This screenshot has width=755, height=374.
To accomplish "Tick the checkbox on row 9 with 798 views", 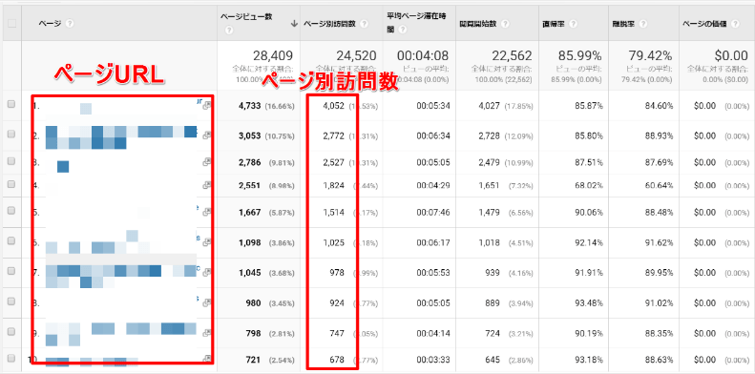I will (x=11, y=331).
